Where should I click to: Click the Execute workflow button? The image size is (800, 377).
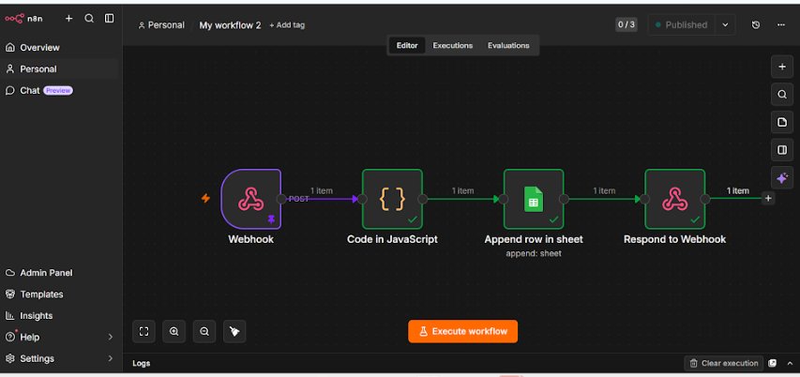pyautogui.click(x=462, y=332)
